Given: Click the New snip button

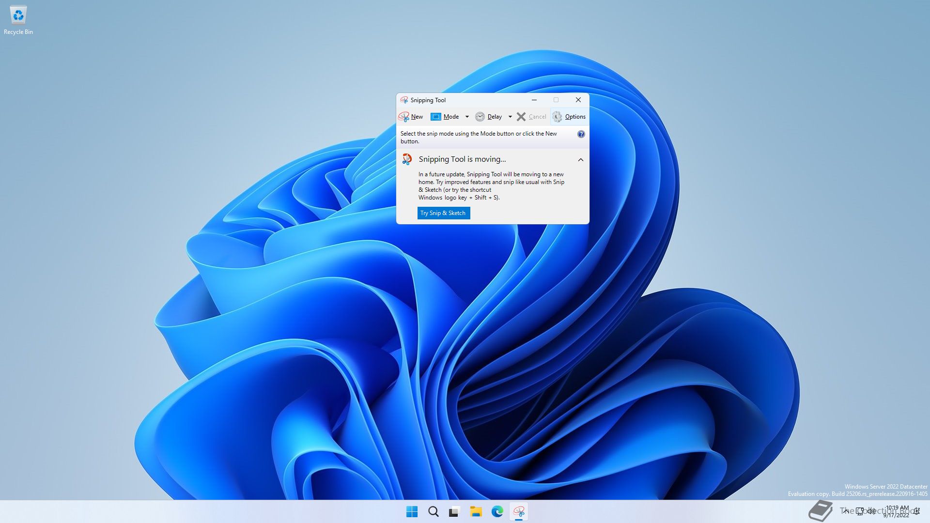Looking at the screenshot, I should [411, 117].
